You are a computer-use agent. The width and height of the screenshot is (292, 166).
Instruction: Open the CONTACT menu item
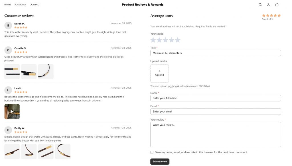[x=35, y=5]
